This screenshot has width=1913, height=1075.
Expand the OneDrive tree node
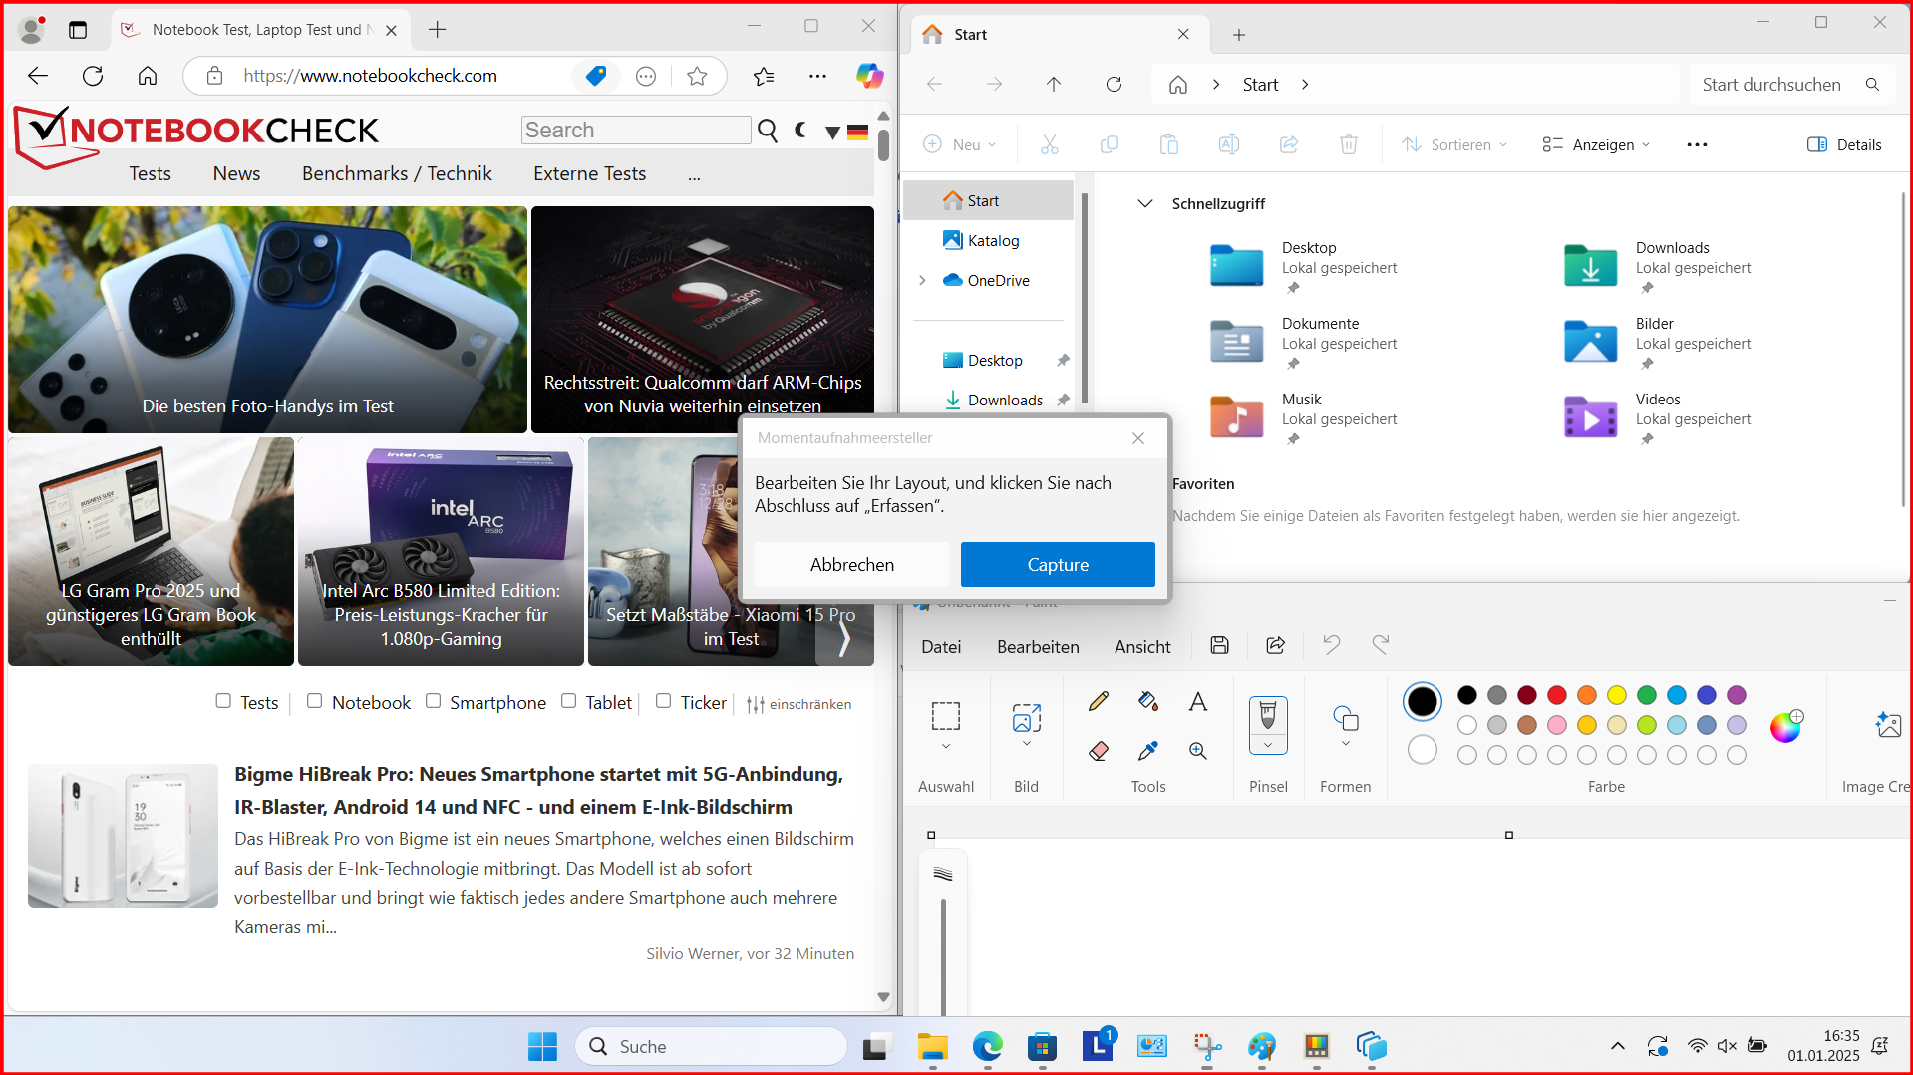click(922, 280)
